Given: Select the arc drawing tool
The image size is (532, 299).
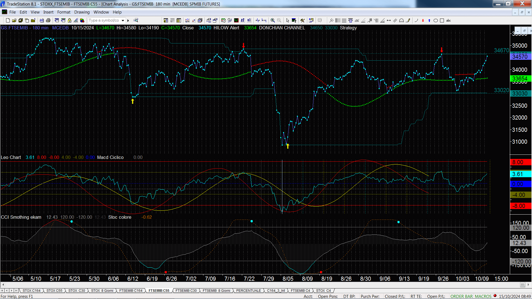Looking at the screenshot, I should pyautogui.click(x=416, y=20).
